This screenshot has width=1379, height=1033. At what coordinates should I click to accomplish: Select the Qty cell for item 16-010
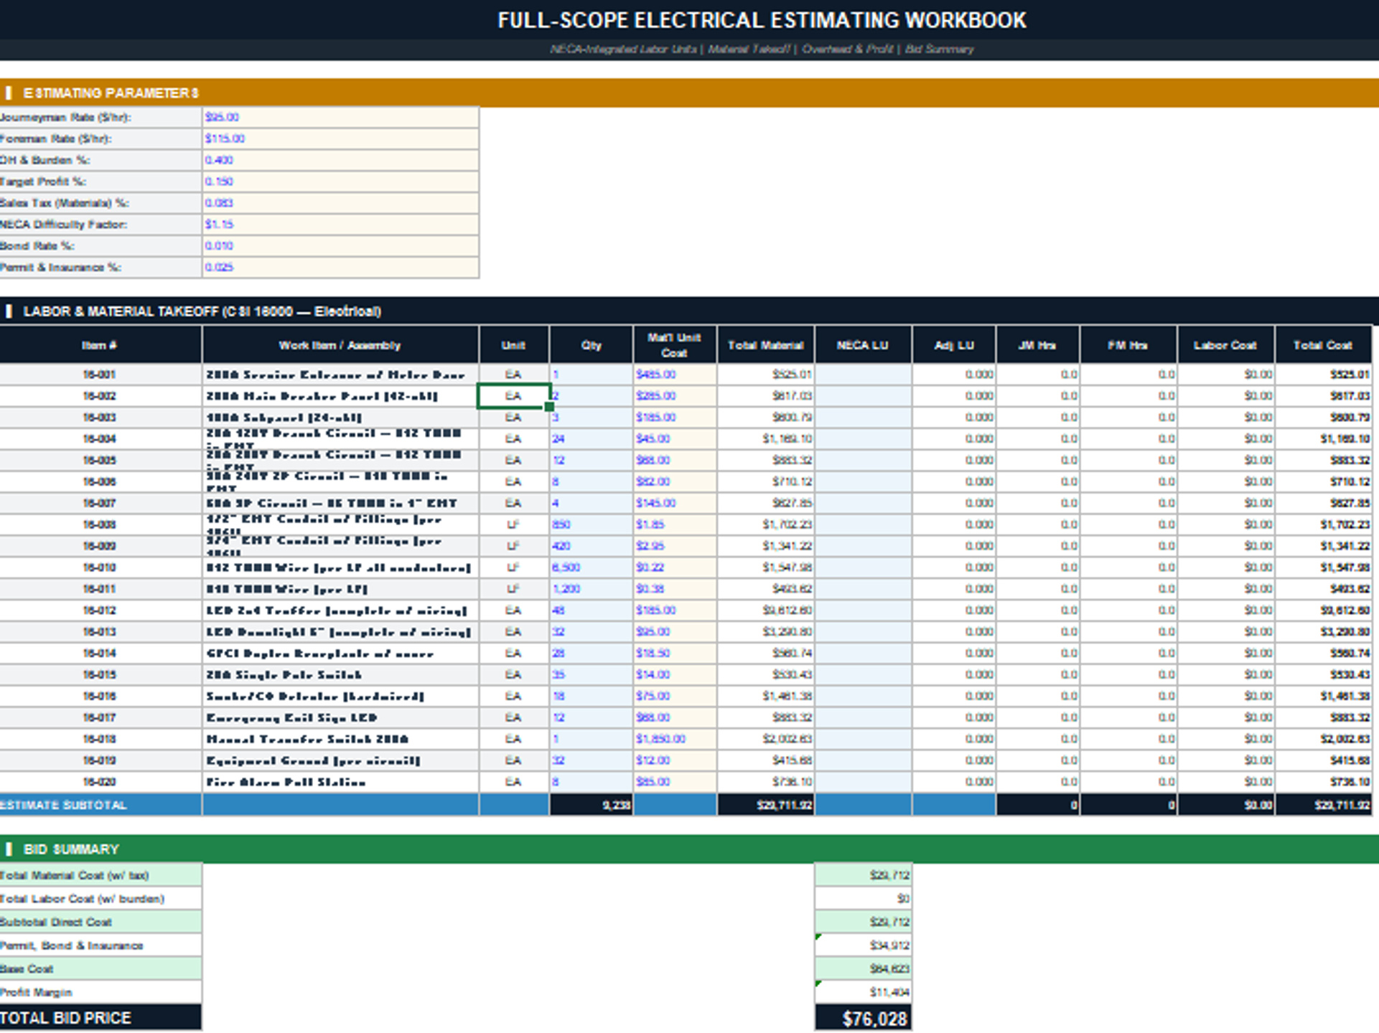[x=592, y=567]
